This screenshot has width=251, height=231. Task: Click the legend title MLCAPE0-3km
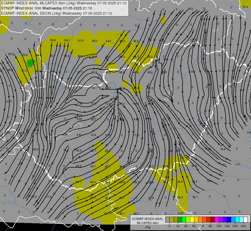click(x=147, y=223)
